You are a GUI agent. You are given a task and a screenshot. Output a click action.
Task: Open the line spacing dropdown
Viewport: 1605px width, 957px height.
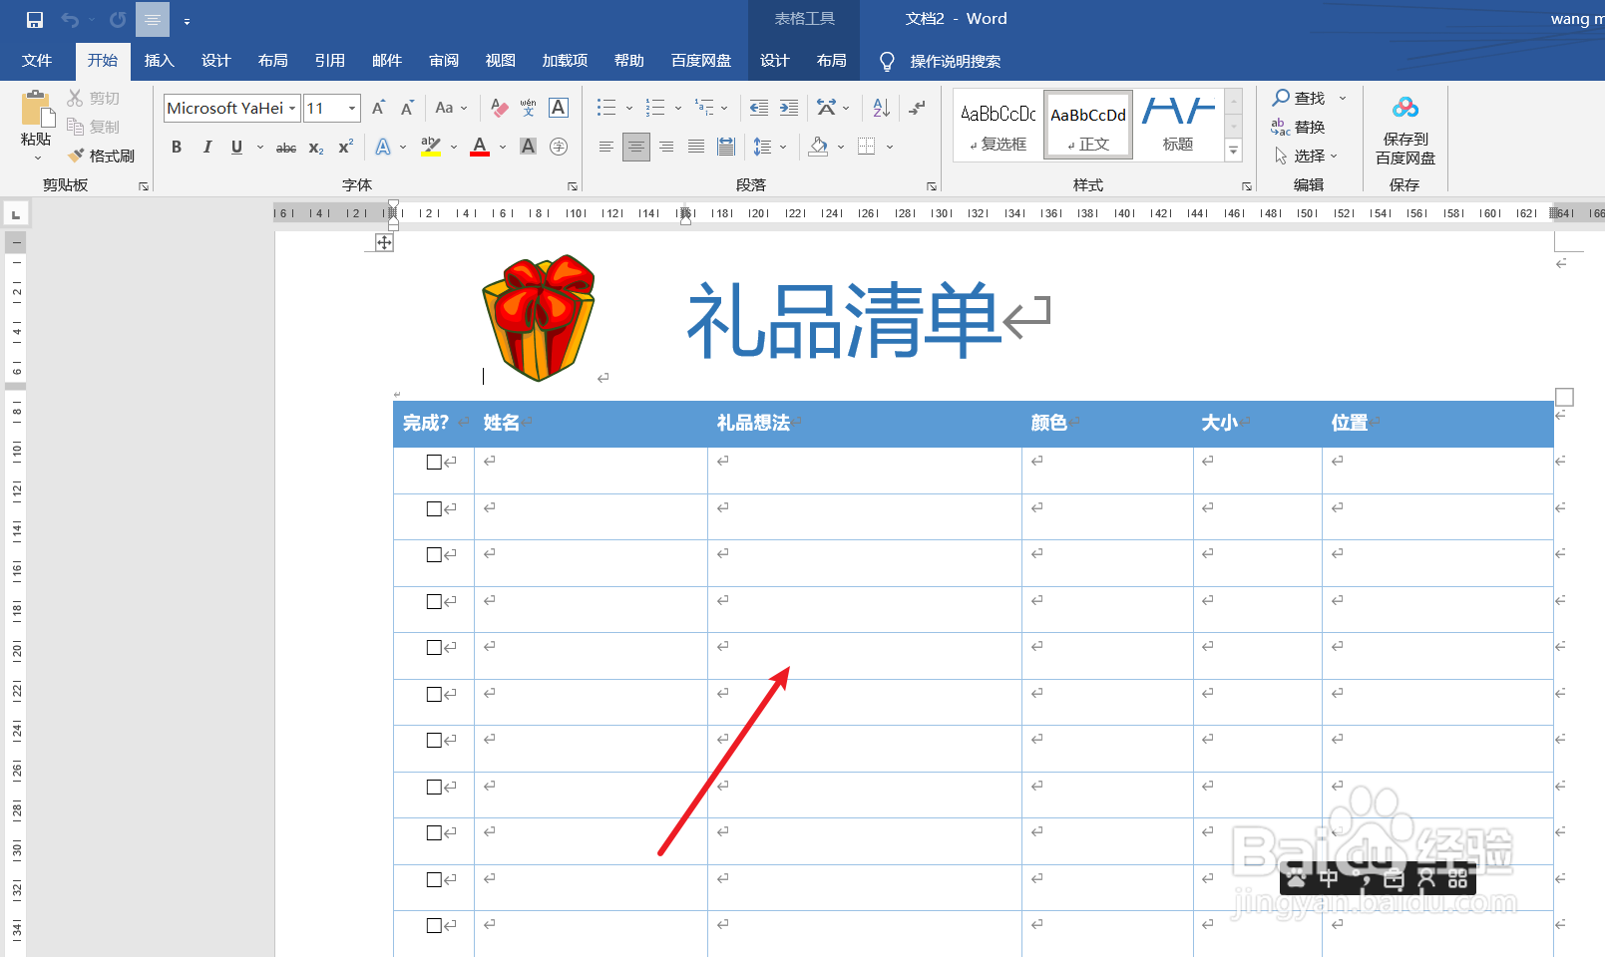coord(770,148)
